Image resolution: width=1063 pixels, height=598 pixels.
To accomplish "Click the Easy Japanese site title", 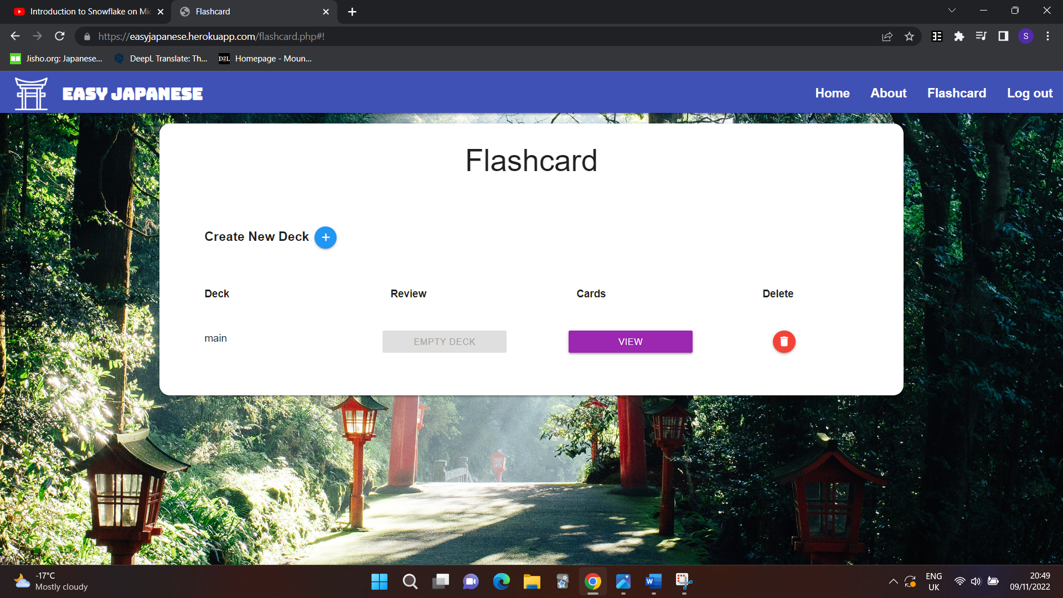I will tap(132, 94).
